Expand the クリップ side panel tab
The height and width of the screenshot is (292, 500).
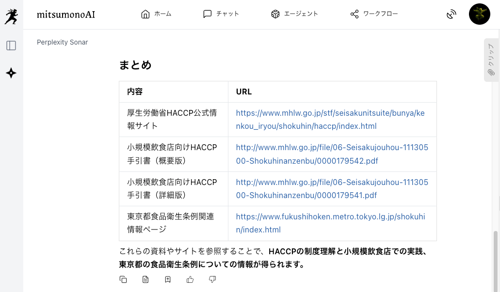tap(491, 60)
